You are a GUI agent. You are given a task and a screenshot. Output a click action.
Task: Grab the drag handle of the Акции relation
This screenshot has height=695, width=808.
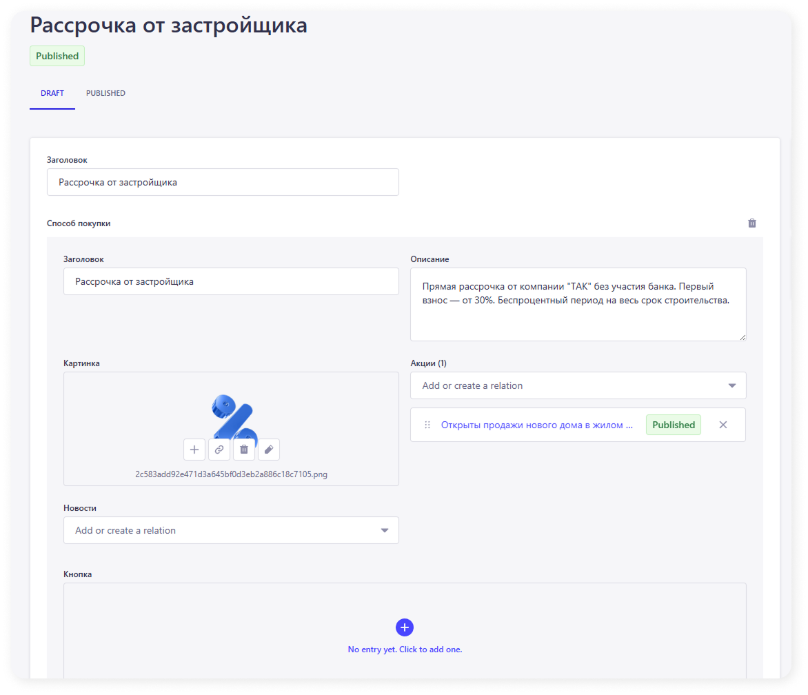pos(427,425)
